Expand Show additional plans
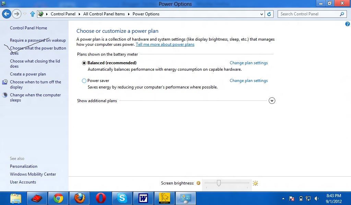 point(272,100)
